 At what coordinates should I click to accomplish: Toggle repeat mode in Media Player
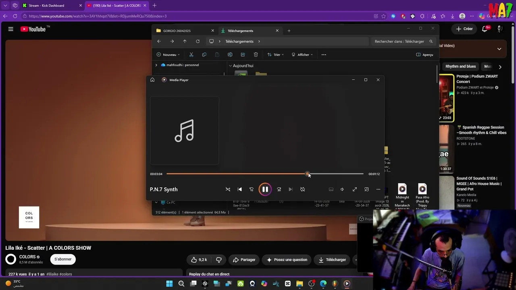point(303,189)
